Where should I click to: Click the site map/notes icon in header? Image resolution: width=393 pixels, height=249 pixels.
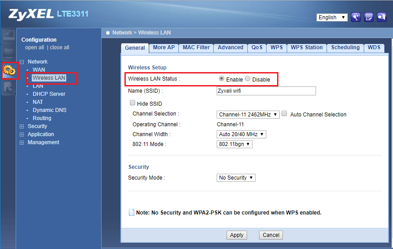[x=369, y=17]
